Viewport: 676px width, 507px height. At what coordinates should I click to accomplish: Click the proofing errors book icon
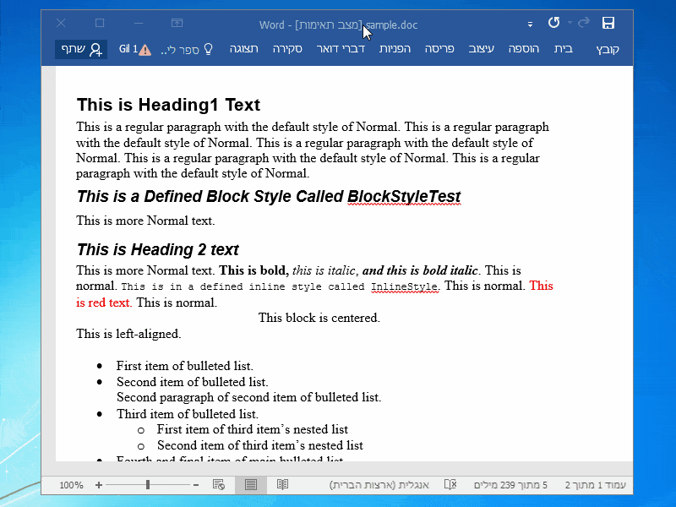coord(450,484)
